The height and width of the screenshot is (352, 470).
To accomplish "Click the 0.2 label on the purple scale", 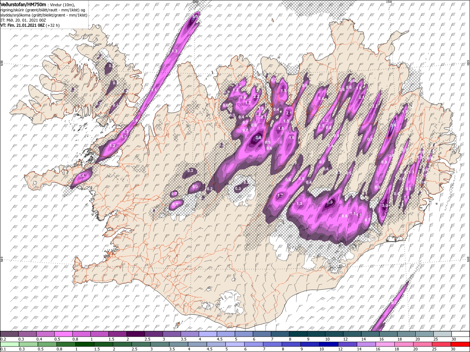I will [x=3, y=339].
